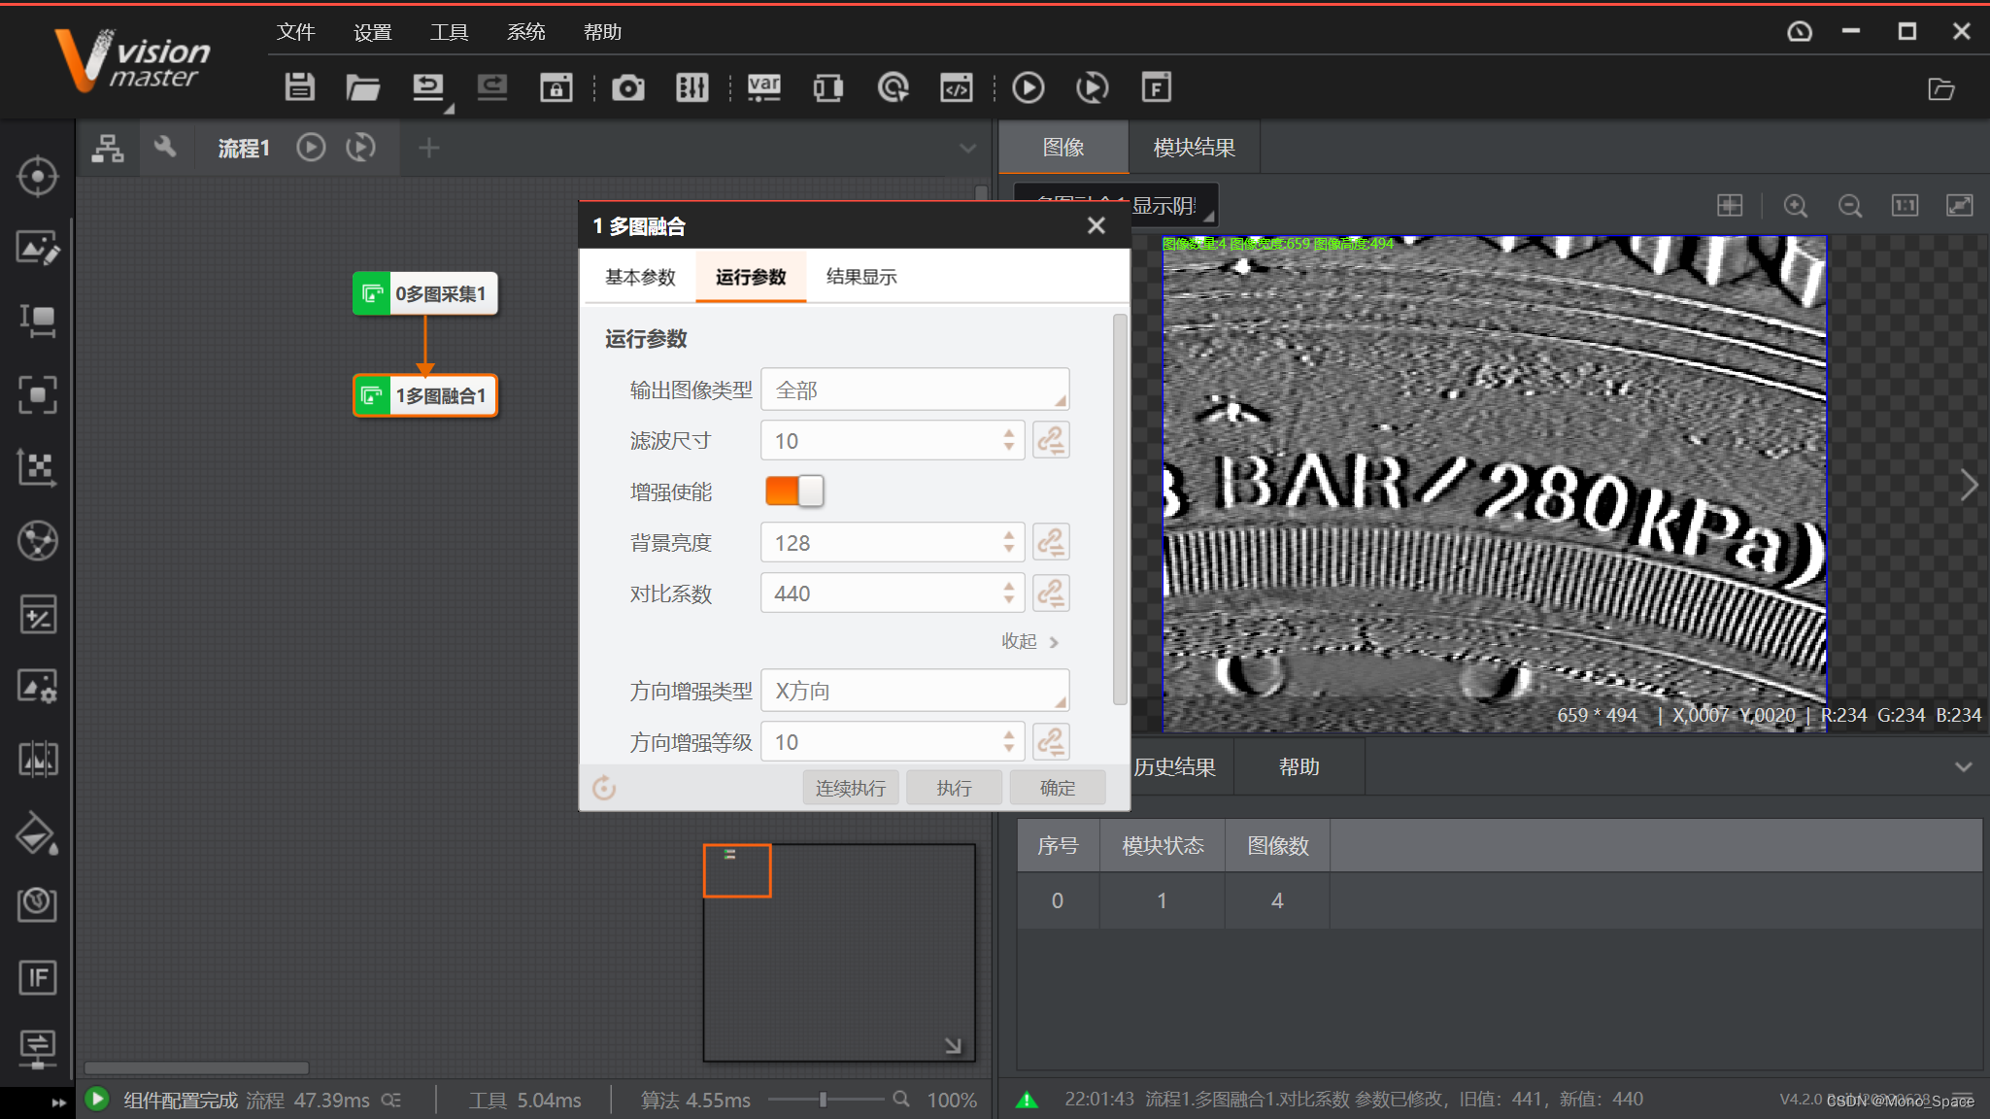This screenshot has height=1119, width=1990.
Task: Open the 系统 menu
Action: [525, 31]
